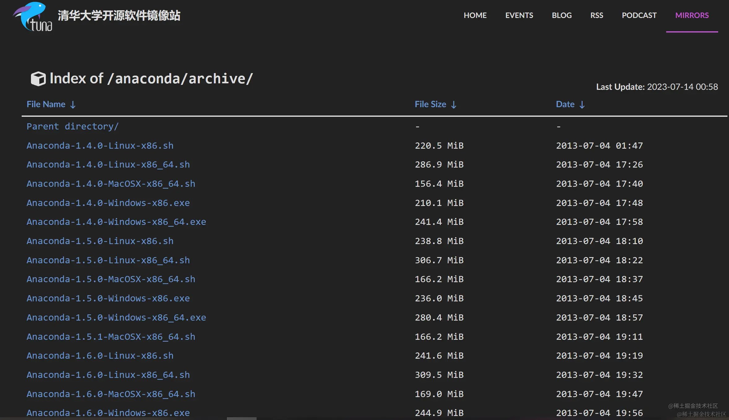Download Anaconda-1.6.0-Linux-x86.sh
The width and height of the screenshot is (729, 420).
[100, 356]
